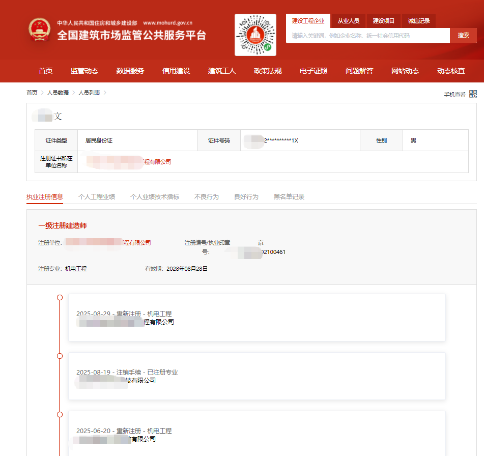Select the 从业人员 search tab
484x456 pixels.
pos(348,21)
